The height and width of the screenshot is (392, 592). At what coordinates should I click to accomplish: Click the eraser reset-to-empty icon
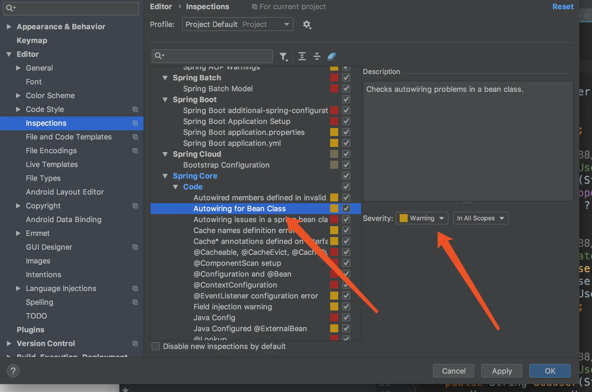pos(332,56)
